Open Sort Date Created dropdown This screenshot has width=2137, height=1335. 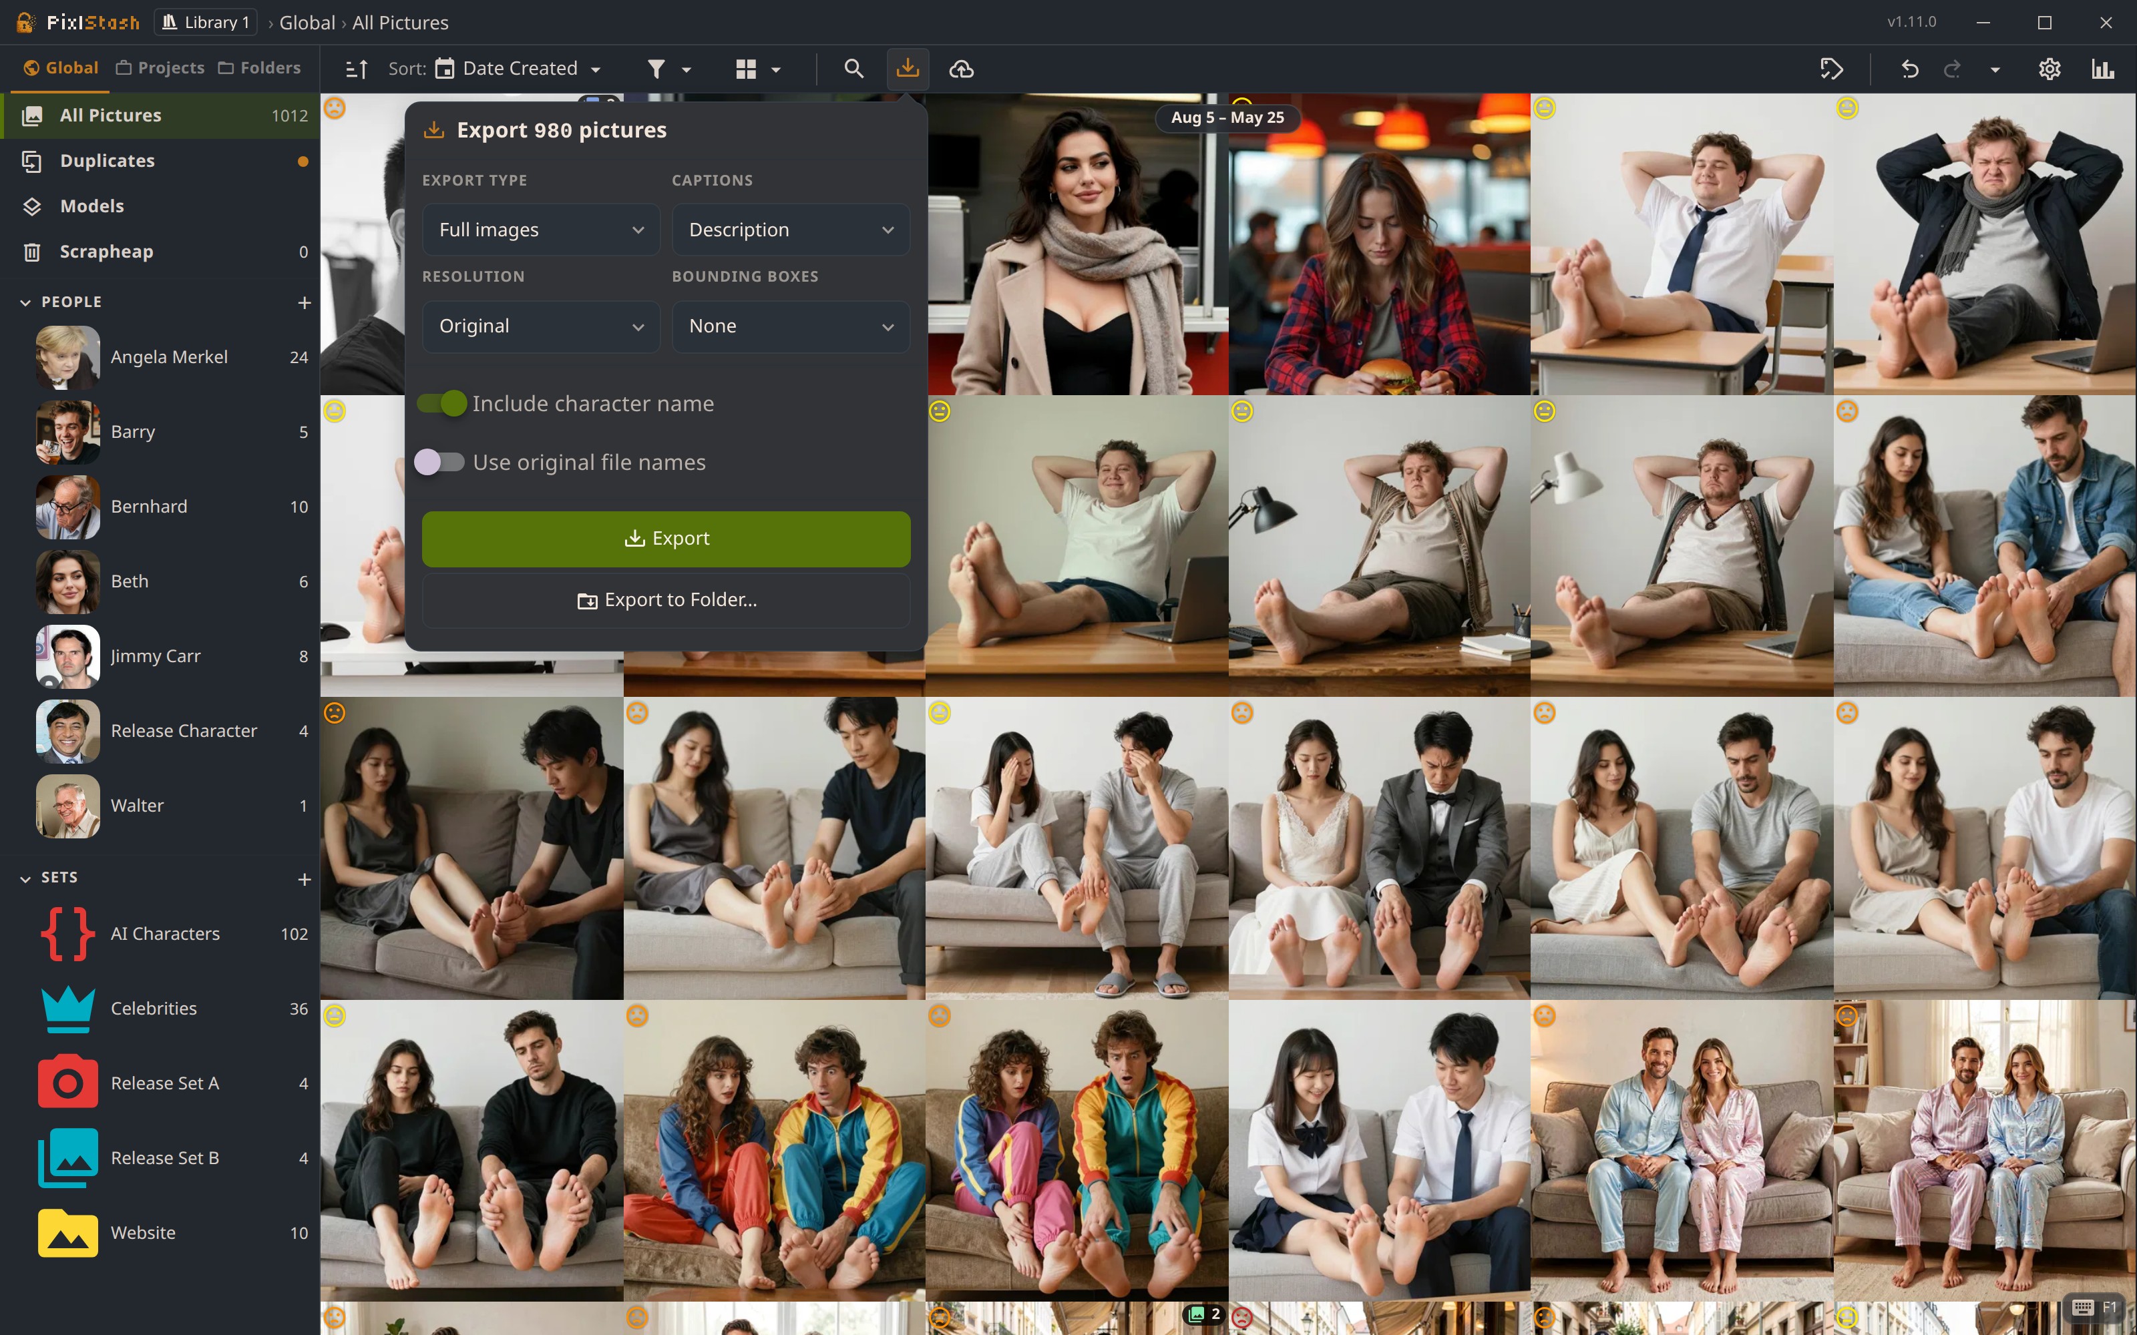pyautogui.click(x=520, y=69)
